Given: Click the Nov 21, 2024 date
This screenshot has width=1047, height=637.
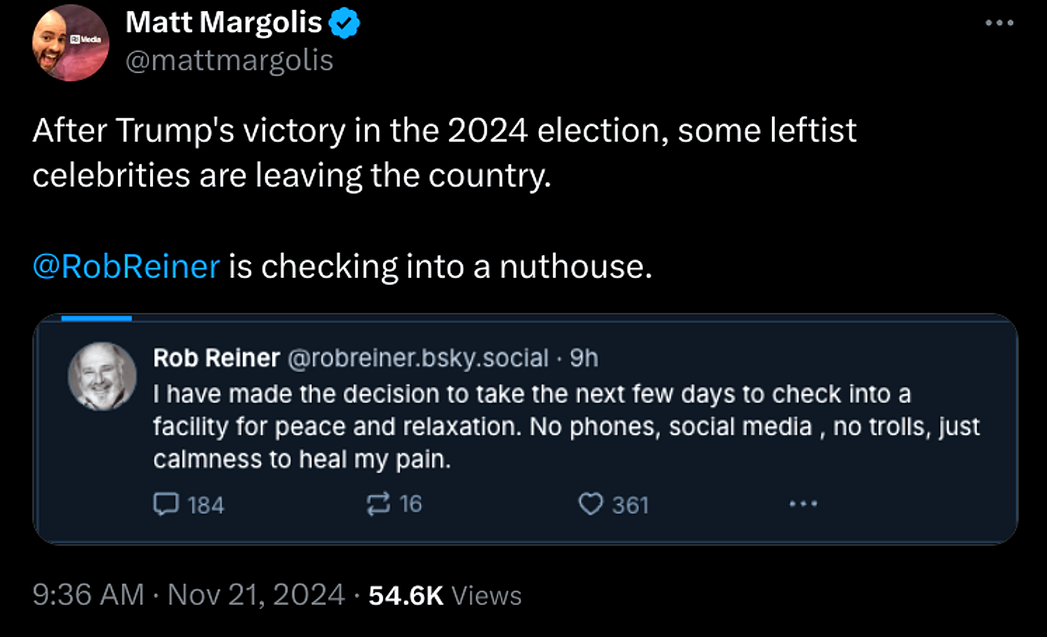Looking at the screenshot, I should (256, 595).
